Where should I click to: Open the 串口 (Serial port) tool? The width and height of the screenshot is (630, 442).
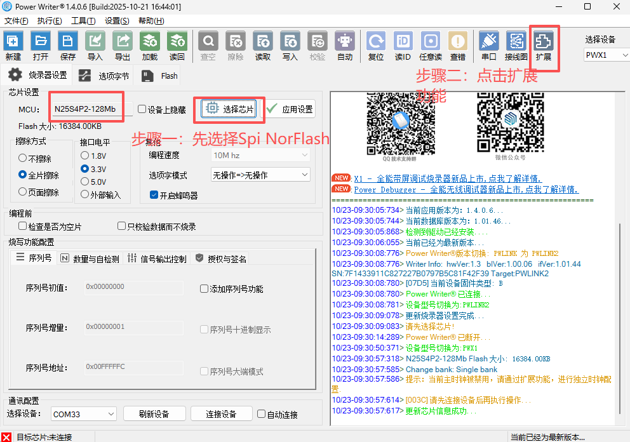[488, 46]
